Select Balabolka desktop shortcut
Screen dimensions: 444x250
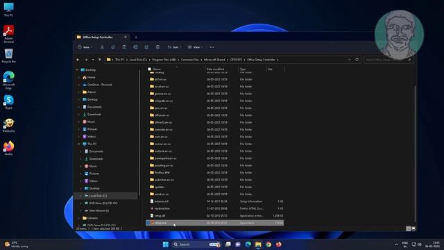click(8, 125)
